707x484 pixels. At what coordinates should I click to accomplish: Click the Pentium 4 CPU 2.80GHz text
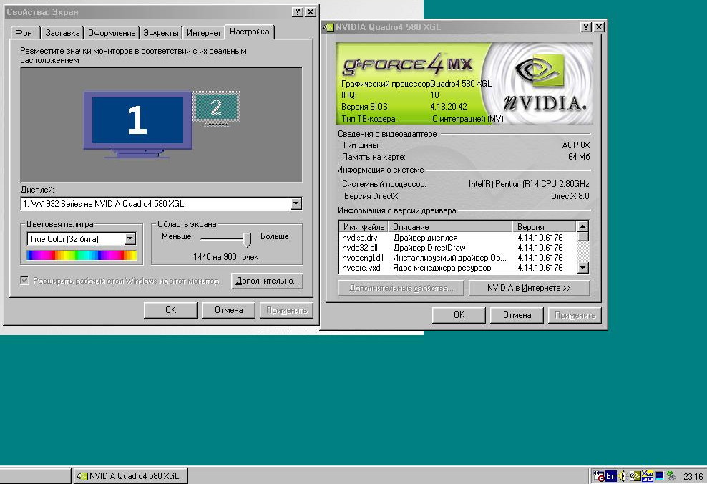coord(529,184)
